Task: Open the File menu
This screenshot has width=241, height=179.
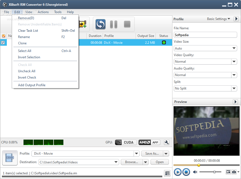Action: pyautogui.click(x=7, y=12)
